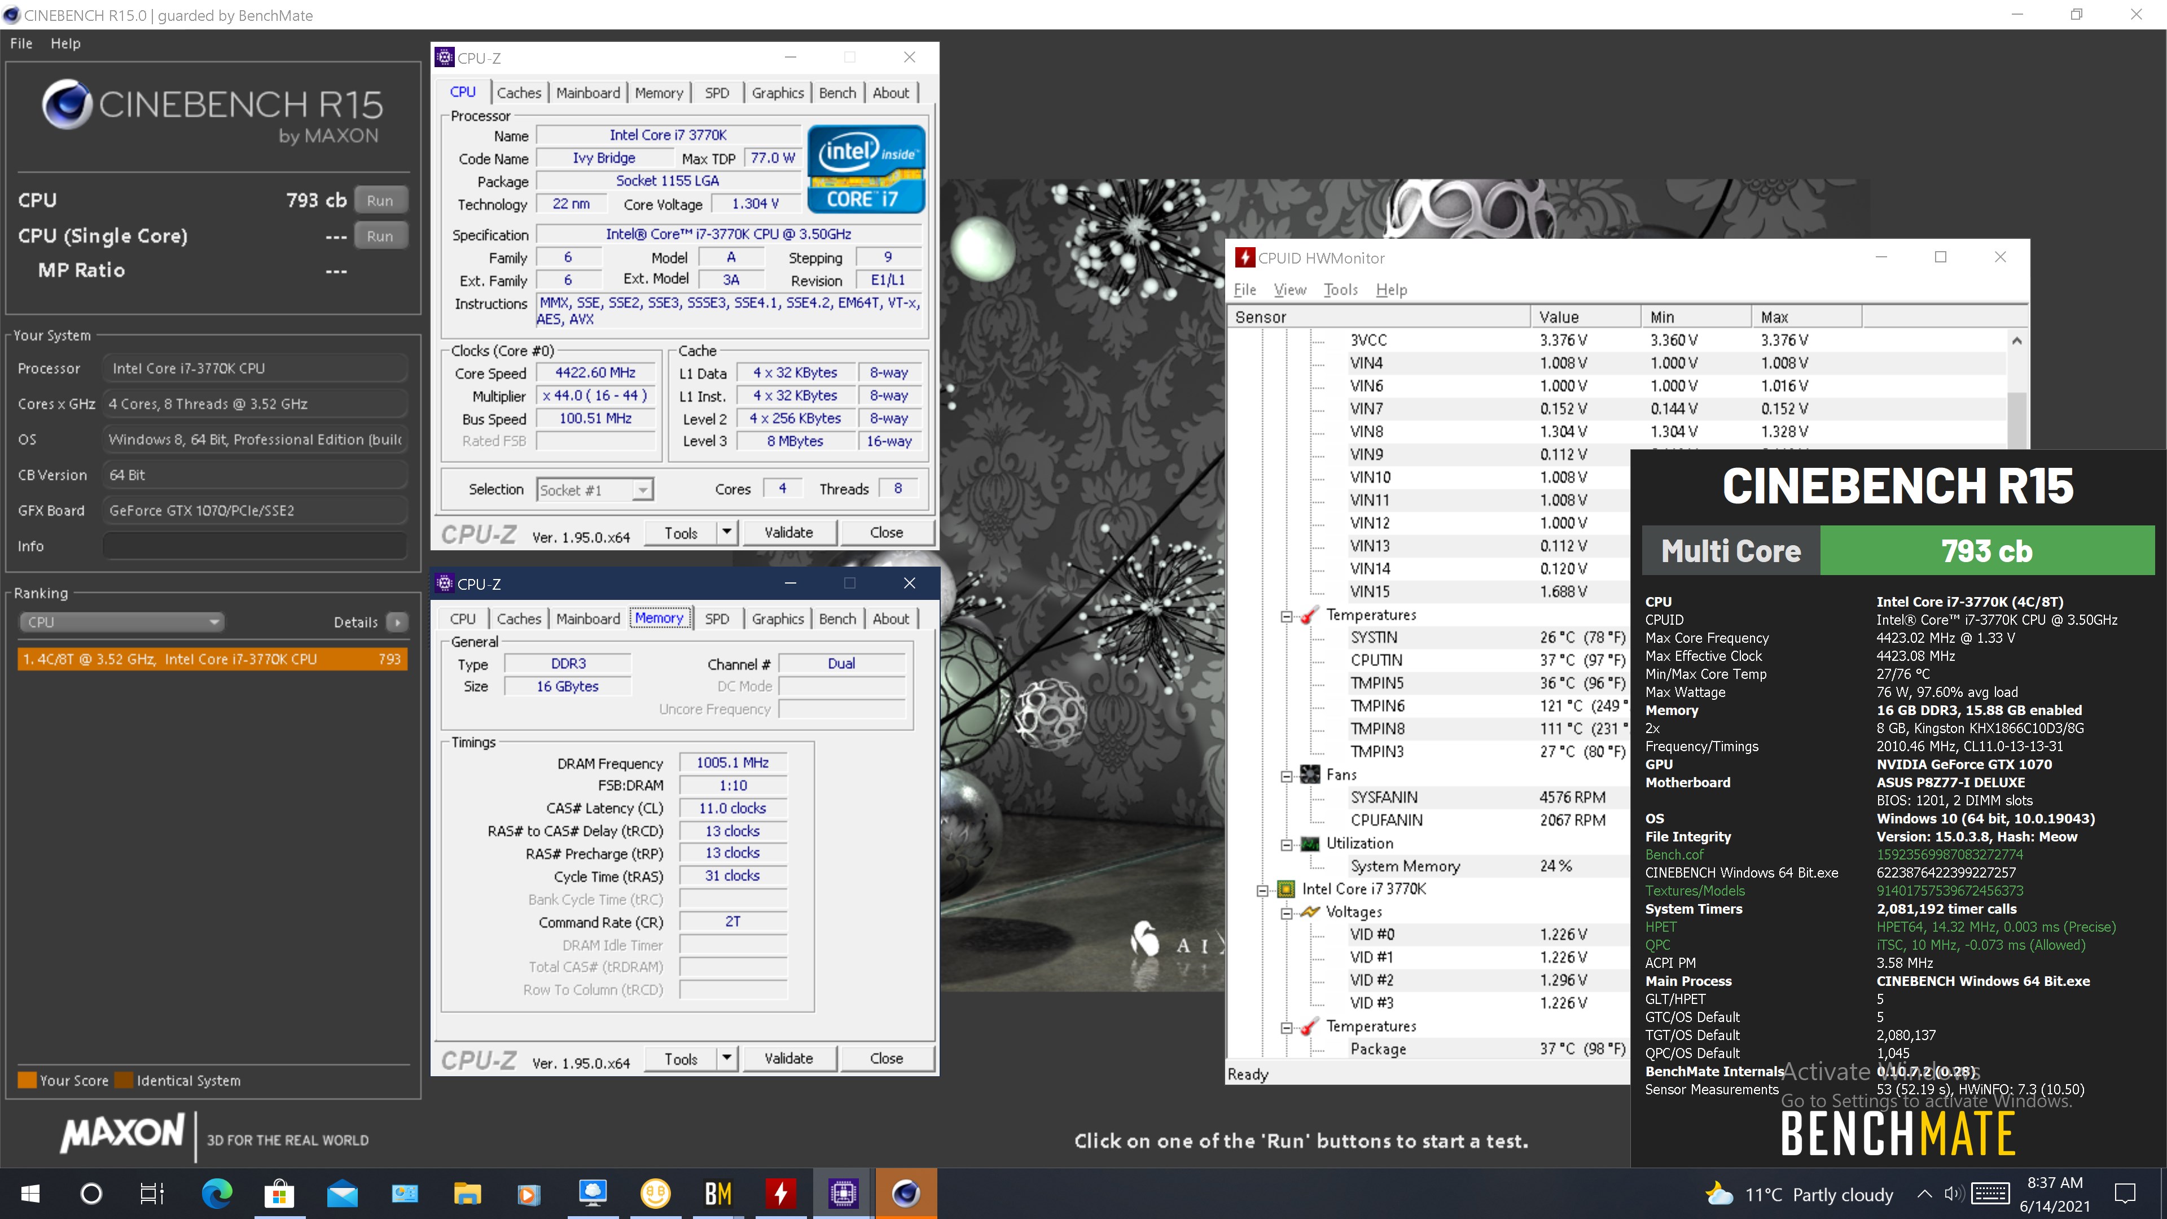This screenshot has height=1219, width=2167.
Task: Click the BenchMate BM taskbar icon
Action: tap(718, 1193)
